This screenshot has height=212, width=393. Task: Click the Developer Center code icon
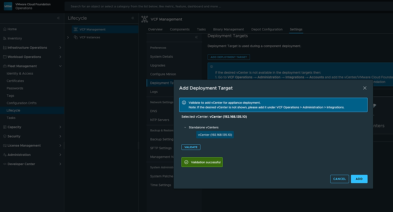[x=5, y=164]
